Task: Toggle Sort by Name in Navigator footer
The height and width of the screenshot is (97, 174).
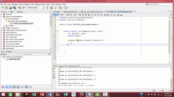Action: tap(26, 87)
